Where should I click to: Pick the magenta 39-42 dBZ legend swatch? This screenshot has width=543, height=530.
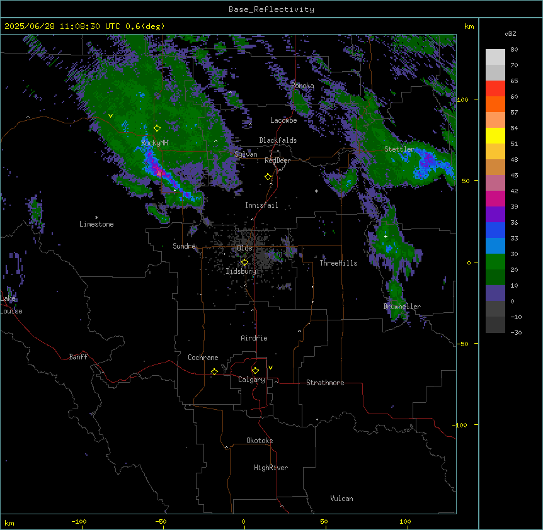pyautogui.click(x=495, y=198)
